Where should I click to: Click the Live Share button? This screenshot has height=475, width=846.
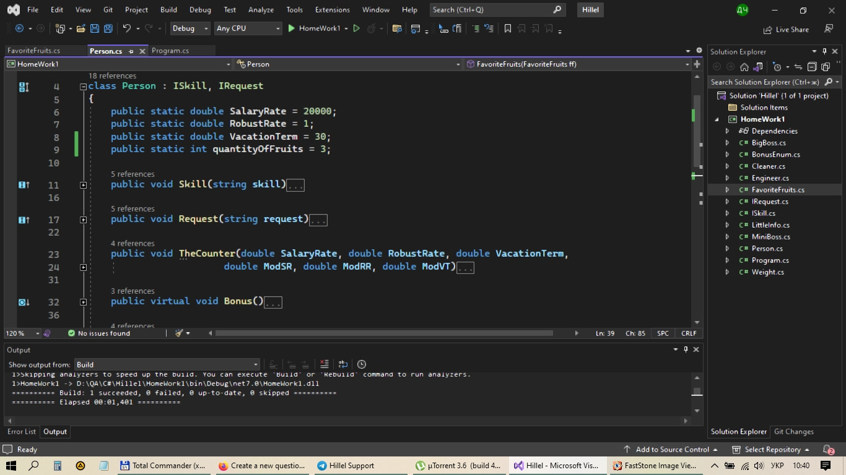coord(786,29)
